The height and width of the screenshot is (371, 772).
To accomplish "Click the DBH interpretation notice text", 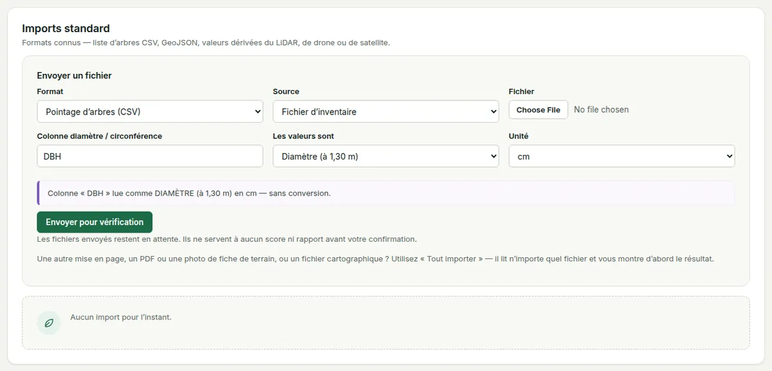I will [189, 193].
